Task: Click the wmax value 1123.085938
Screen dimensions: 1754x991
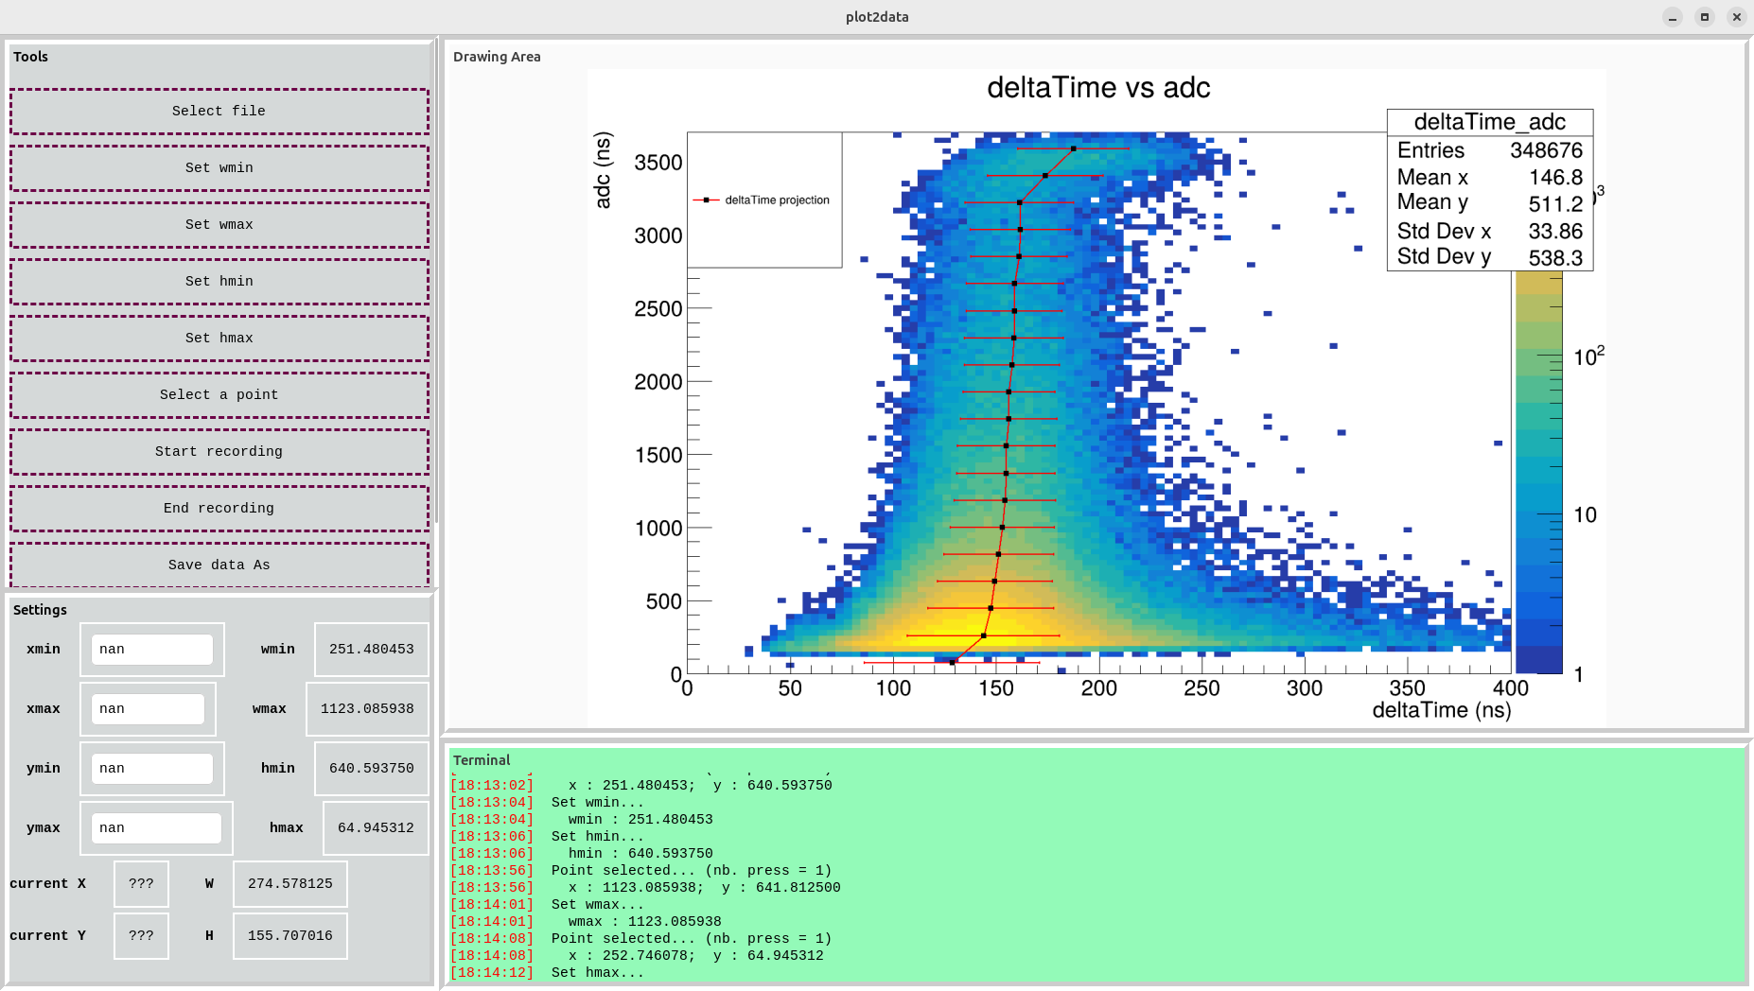Action: 367,709
